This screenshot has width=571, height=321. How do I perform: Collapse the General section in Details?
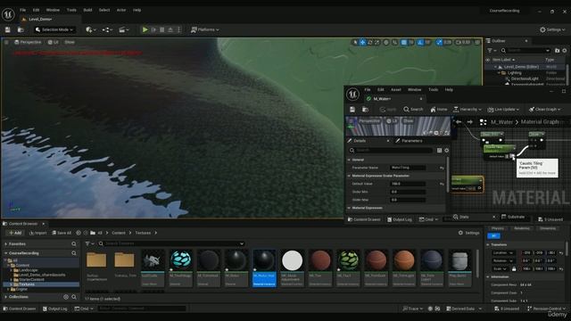pyautogui.click(x=349, y=160)
